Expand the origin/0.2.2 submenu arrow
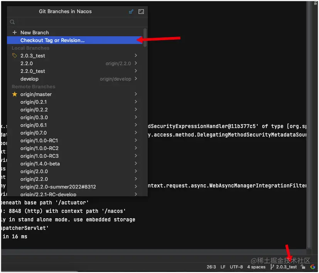 coord(136,109)
